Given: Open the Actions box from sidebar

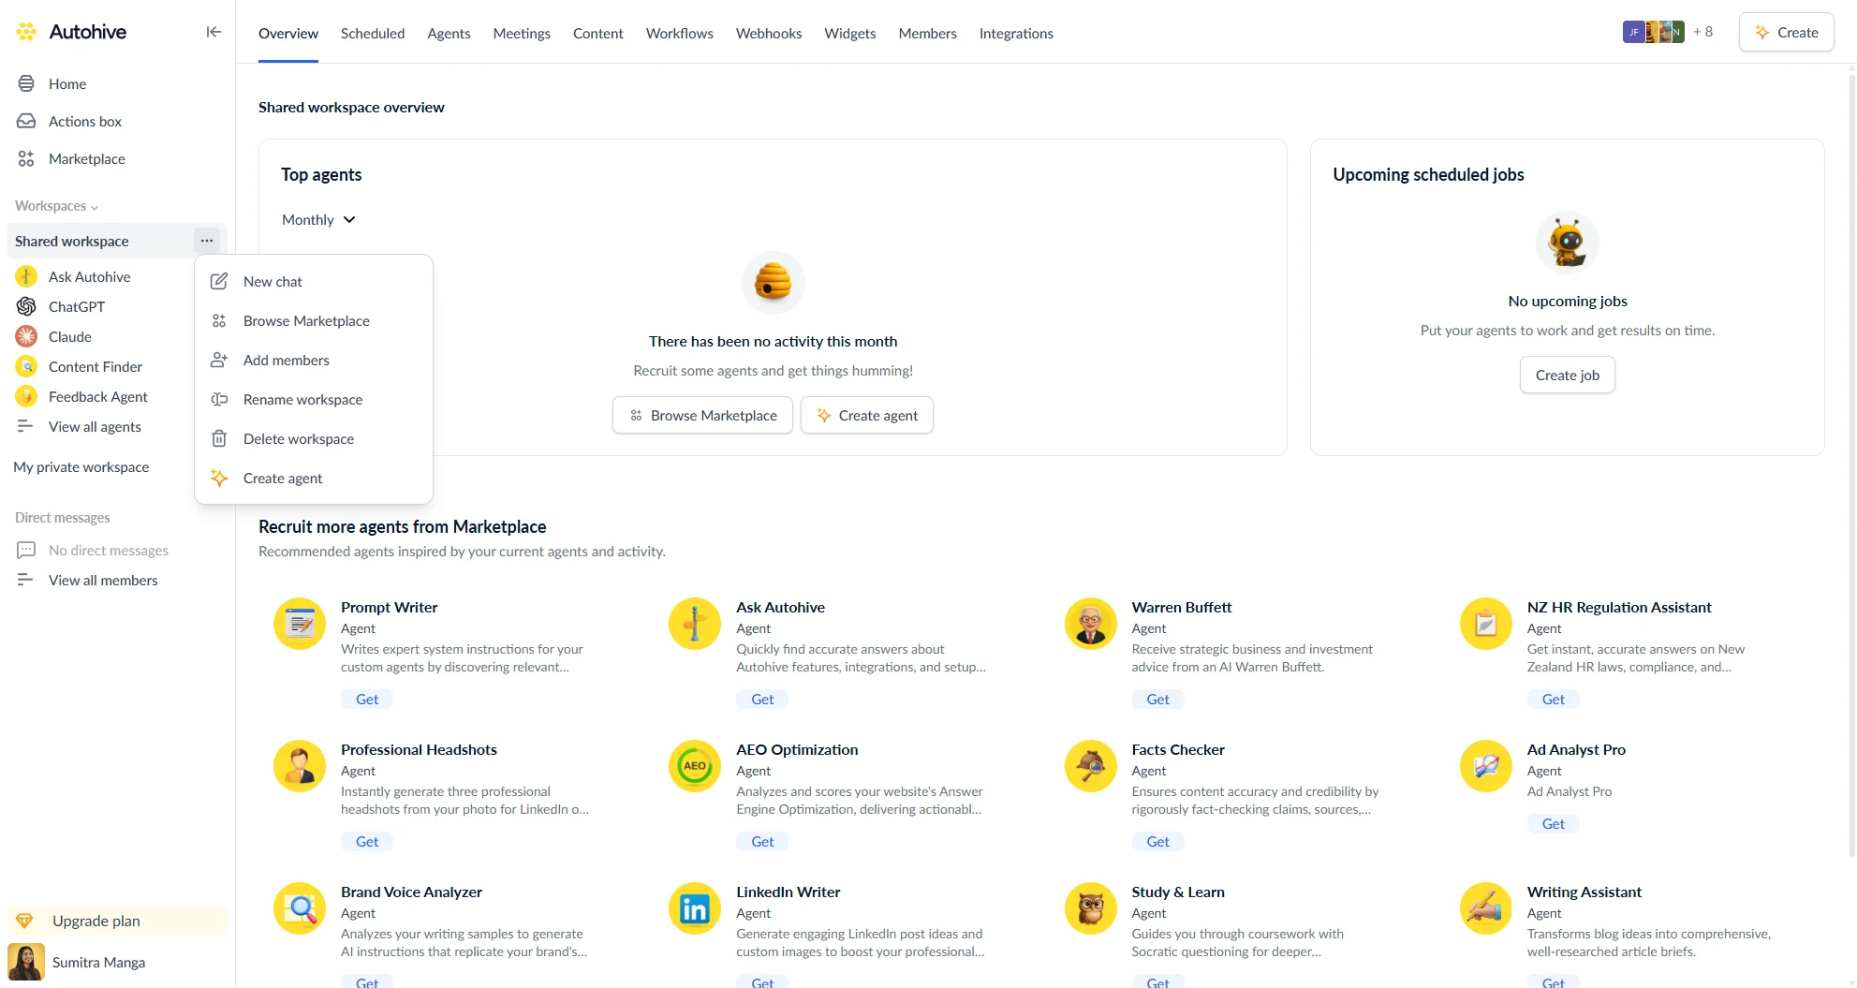Looking at the screenshot, I should [84, 122].
